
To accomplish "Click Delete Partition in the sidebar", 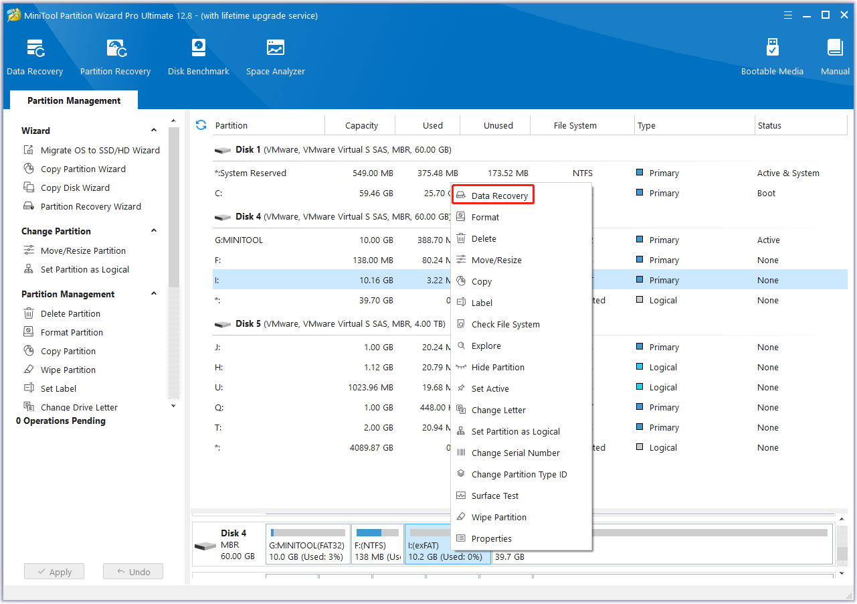I will point(62,313).
